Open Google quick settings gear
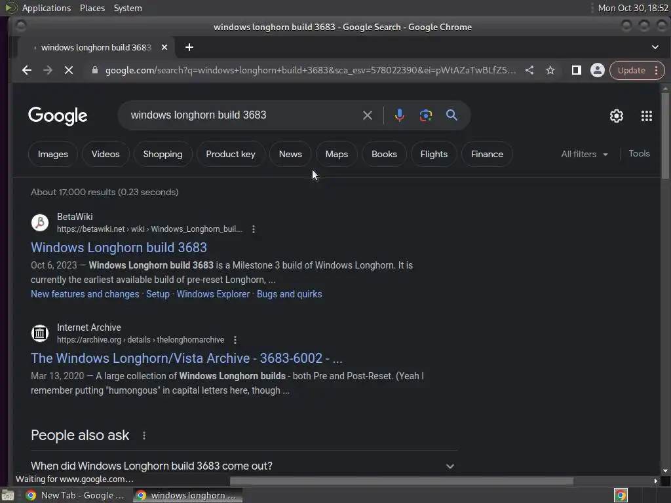The image size is (671, 503). 616,115
